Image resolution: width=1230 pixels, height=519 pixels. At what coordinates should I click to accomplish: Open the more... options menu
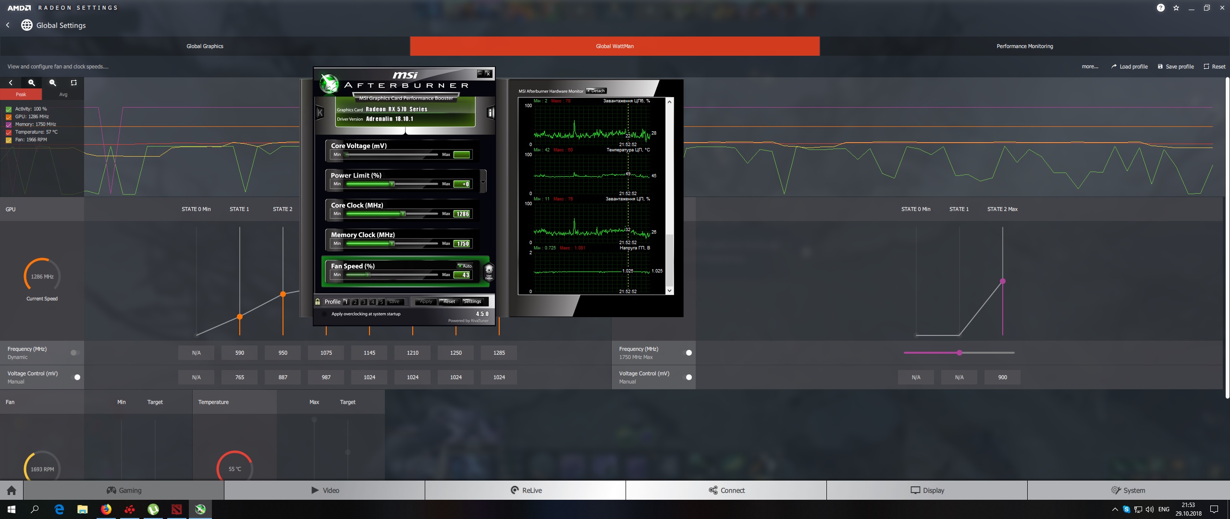click(1090, 67)
